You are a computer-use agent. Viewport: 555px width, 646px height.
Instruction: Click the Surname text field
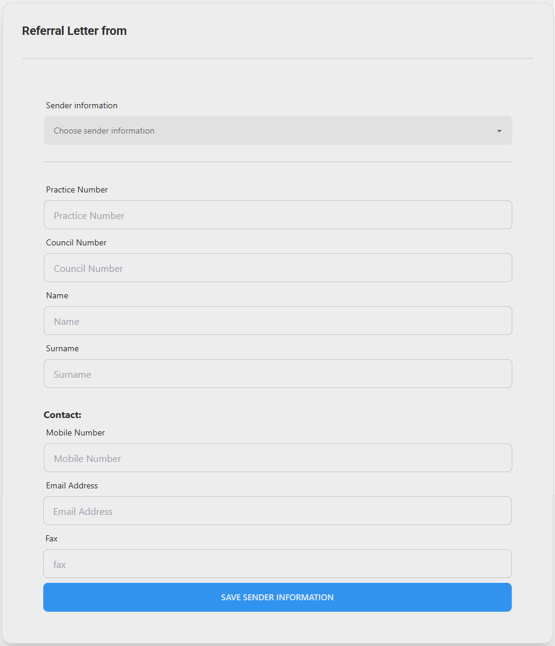277,374
